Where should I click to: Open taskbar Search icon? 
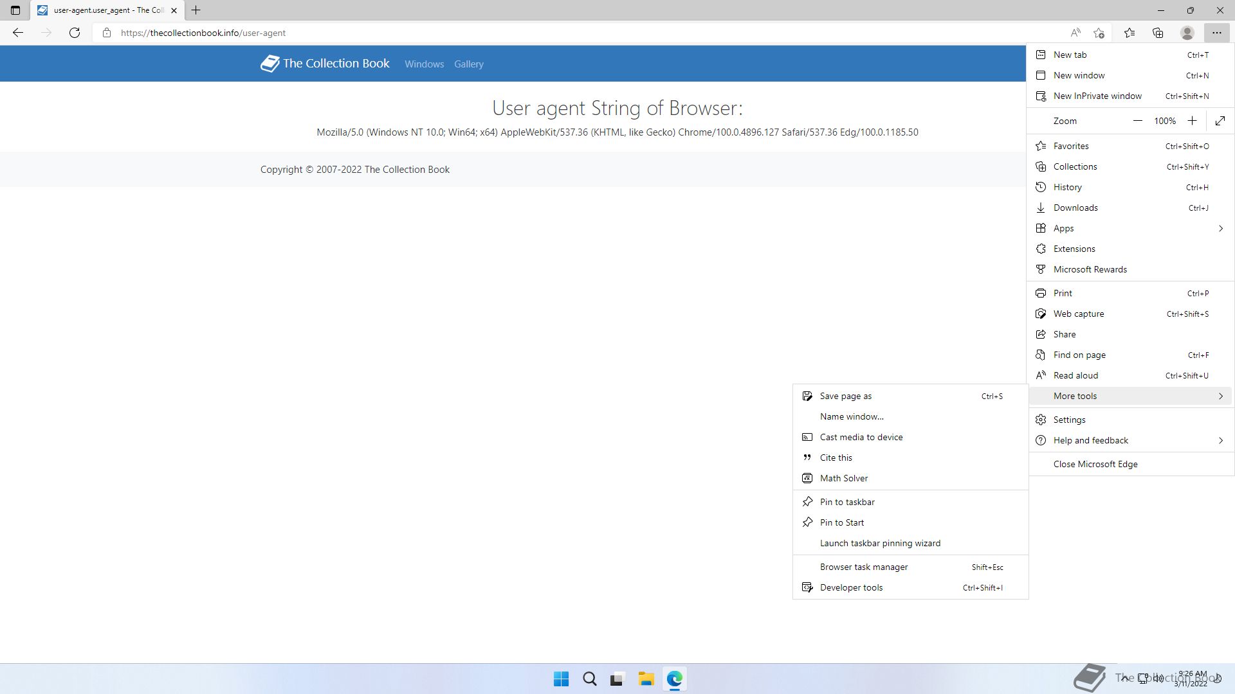point(589,679)
